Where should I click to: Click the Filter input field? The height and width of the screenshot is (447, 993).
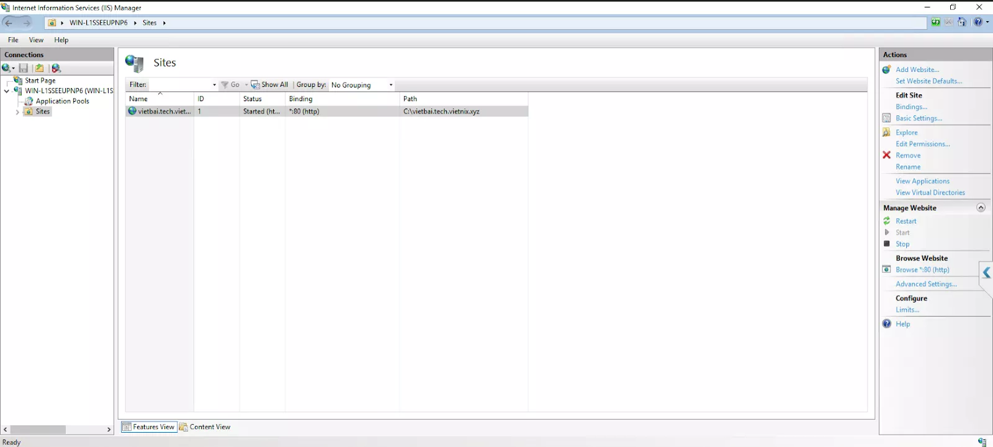coord(180,85)
